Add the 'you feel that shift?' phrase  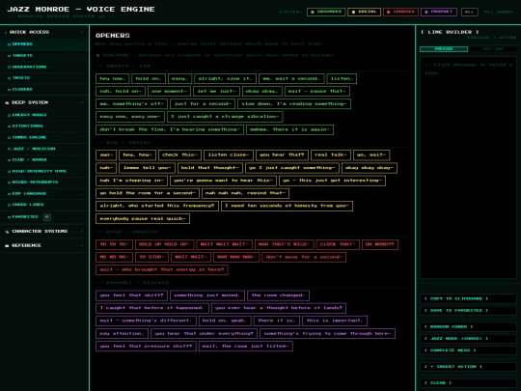131,295
